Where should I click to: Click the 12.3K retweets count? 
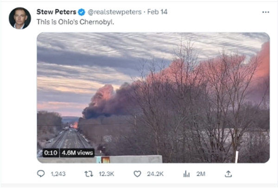pos(106,174)
